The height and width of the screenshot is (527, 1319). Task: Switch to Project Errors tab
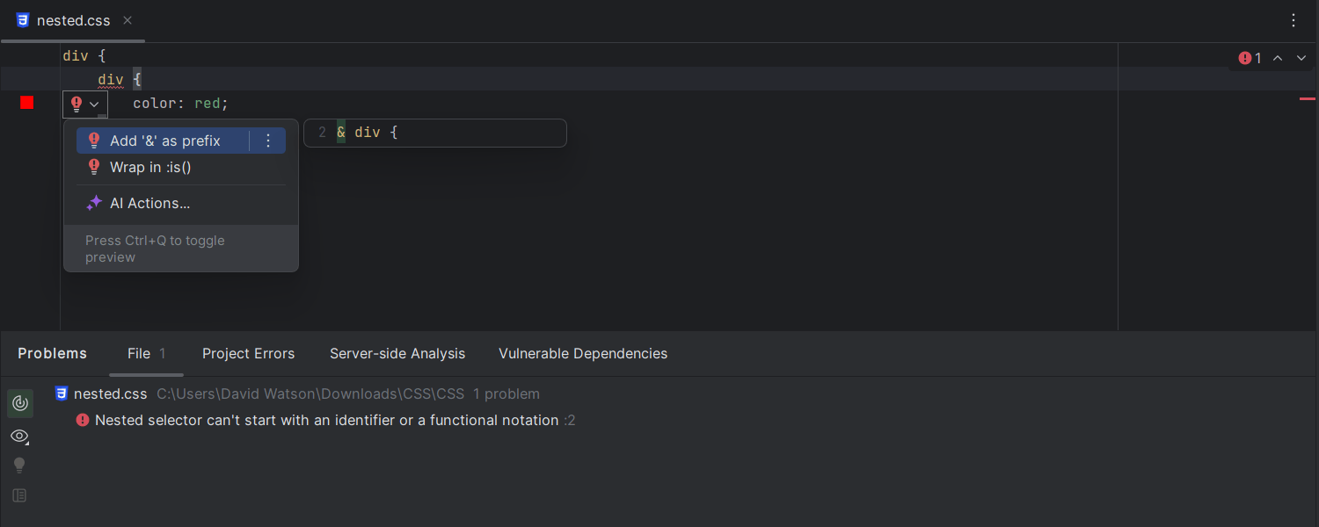[x=248, y=353]
